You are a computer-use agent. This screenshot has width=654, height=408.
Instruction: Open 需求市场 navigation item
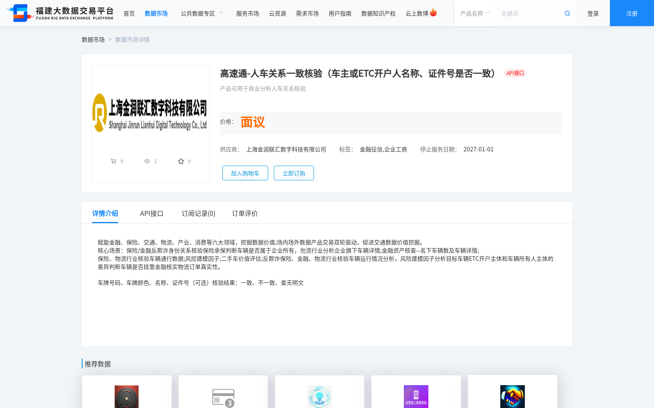pos(307,13)
